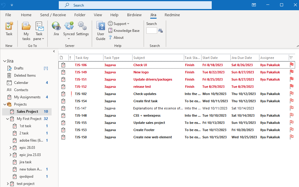Viewport: 299px width, 187px height.
Task: Switch to the Redmine tab
Action: pyautogui.click(x=172, y=15)
